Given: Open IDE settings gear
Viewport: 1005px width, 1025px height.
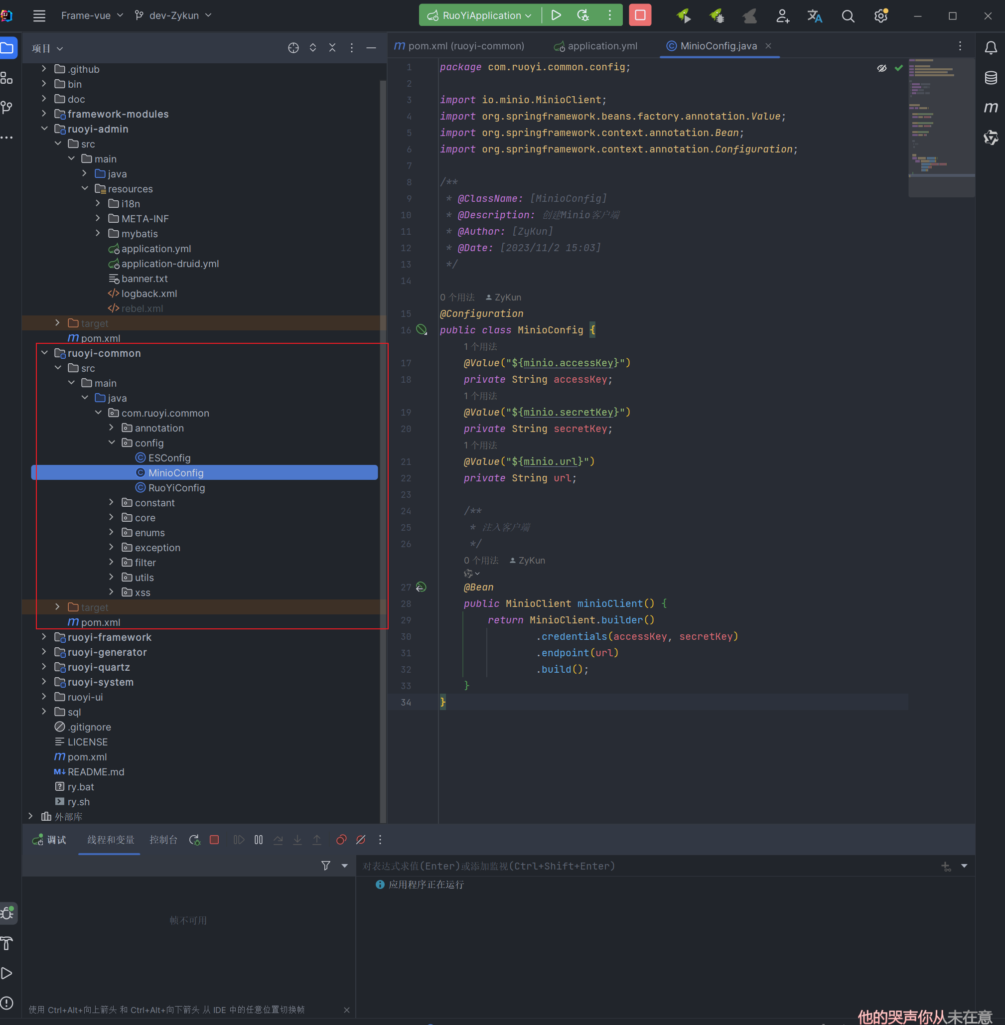Looking at the screenshot, I should click(881, 16).
